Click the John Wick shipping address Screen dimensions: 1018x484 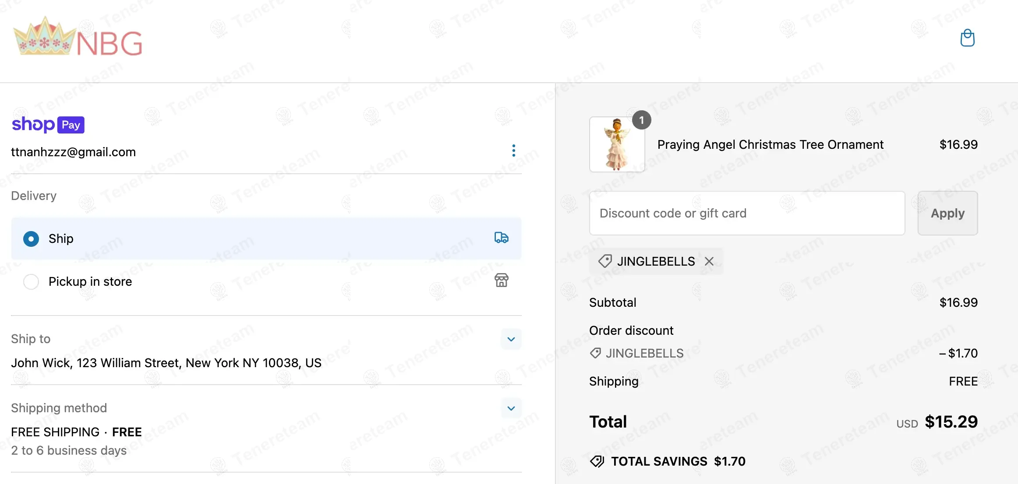tap(166, 363)
